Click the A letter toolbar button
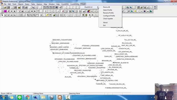177x100 pixels. pos(58,11)
